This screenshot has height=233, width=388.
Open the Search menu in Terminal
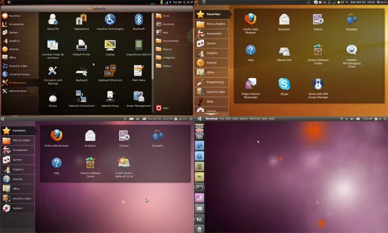tap(244, 119)
